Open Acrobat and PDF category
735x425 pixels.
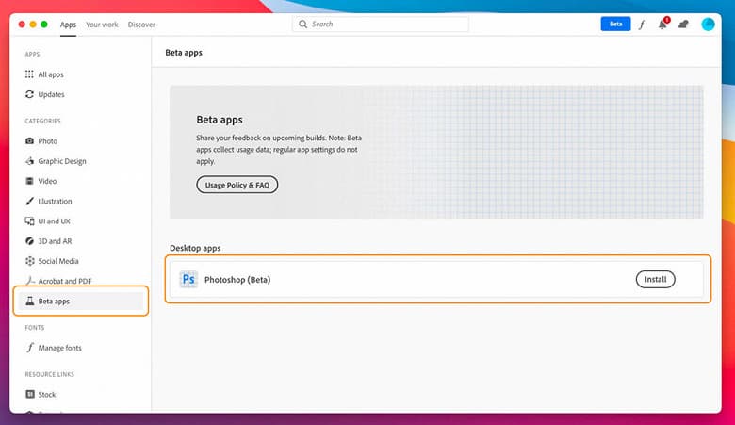[65, 281]
